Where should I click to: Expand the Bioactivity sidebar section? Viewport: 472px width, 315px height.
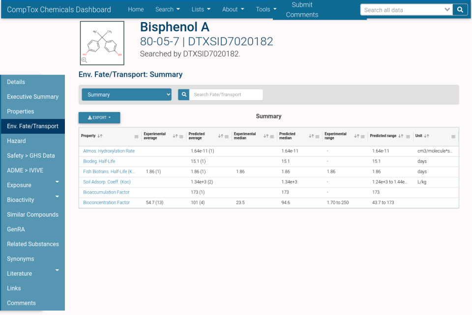click(x=57, y=197)
